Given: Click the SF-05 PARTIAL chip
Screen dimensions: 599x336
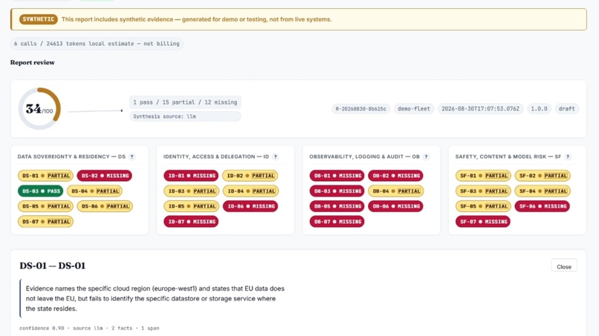Looking at the screenshot, I should (x=483, y=206).
